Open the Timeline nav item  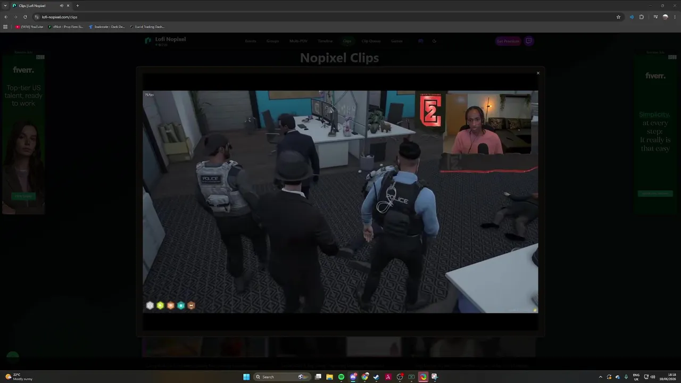click(x=325, y=41)
